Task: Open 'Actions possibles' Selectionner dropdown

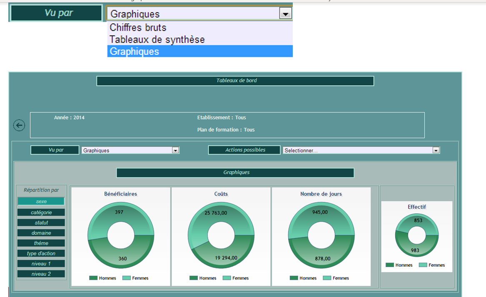Action: [x=436, y=151]
